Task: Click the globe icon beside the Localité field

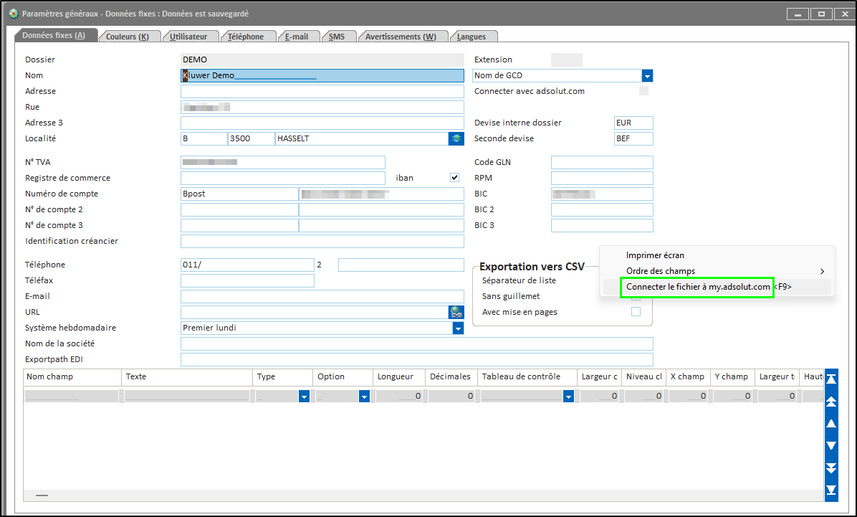Action: pos(456,138)
